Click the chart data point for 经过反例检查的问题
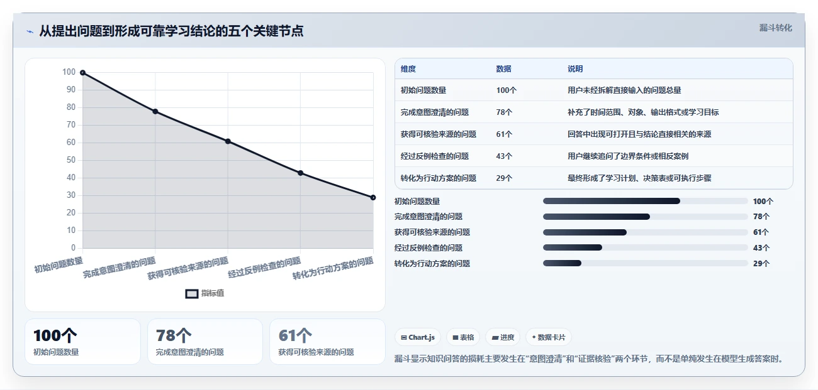This screenshot has height=390, width=818. click(300, 173)
